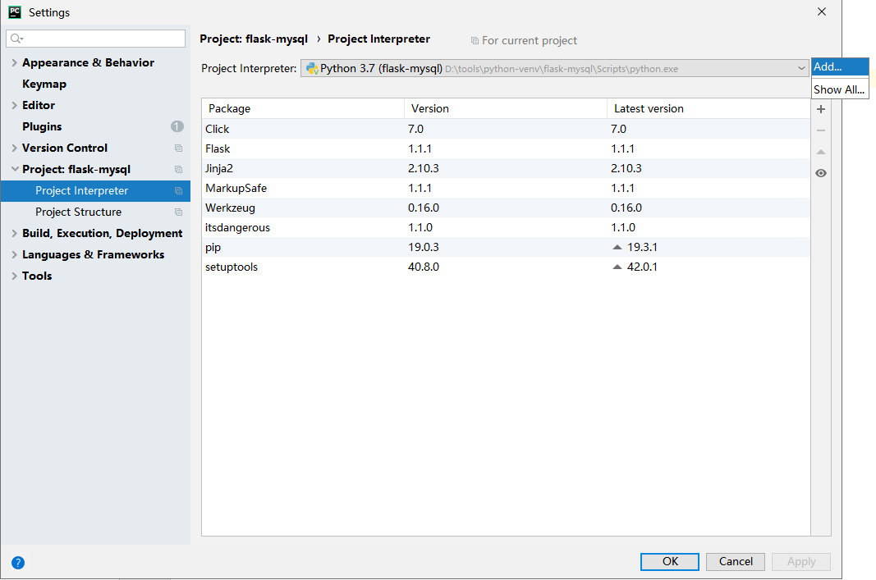
Task: Open the Project Interpreter dropdown arrow
Action: [x=801, y=68]
